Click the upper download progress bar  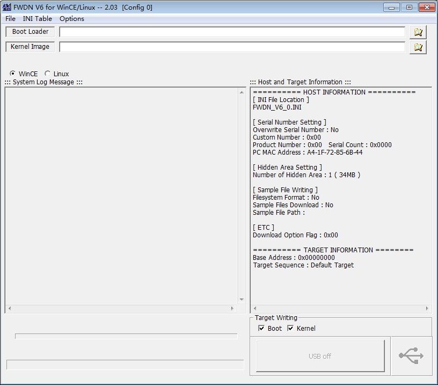coord(126,336)
